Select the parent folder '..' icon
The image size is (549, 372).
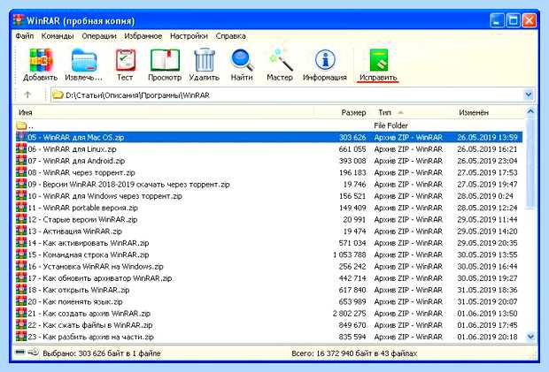[21, 125]
